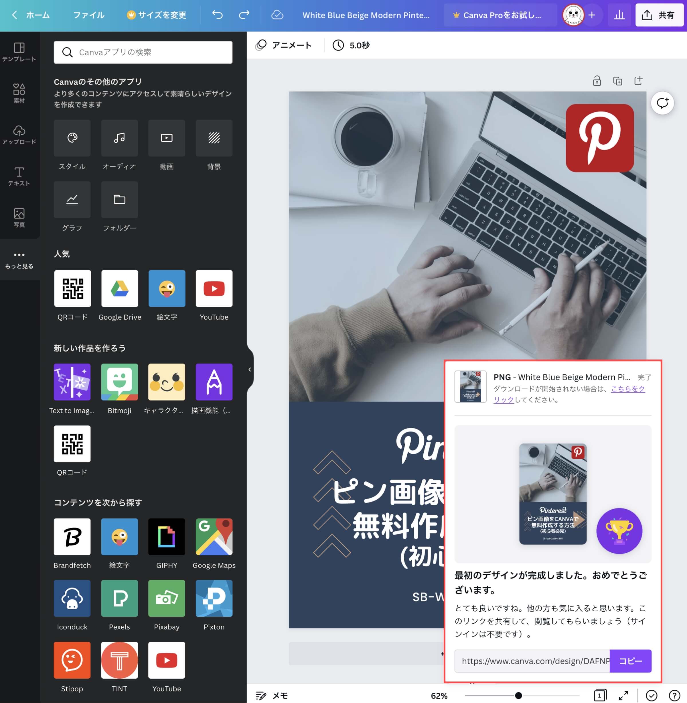
Task: Open the Iconduck app
Action: point(72,598)
